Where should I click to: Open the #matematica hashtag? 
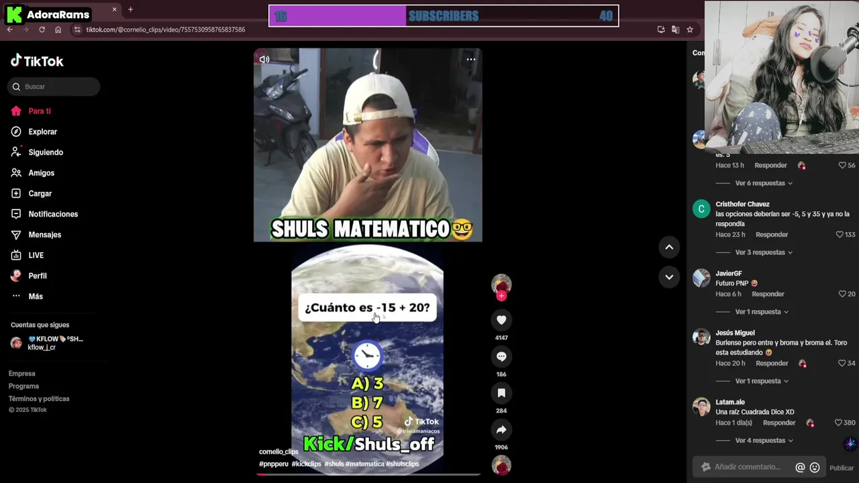(x=365, y=464)
